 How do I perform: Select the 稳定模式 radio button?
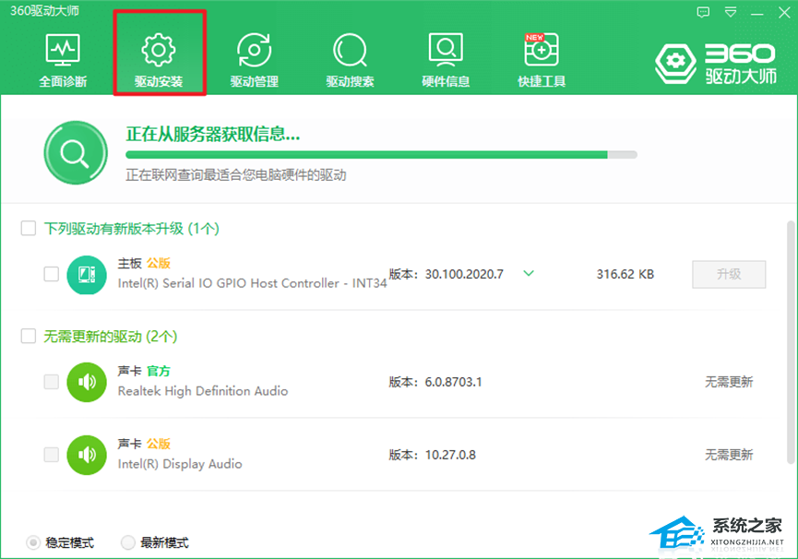pos(33,542)
